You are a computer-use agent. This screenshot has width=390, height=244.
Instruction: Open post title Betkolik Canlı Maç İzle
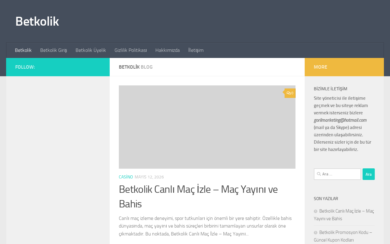pyautogui.click(x=198, y=196)
